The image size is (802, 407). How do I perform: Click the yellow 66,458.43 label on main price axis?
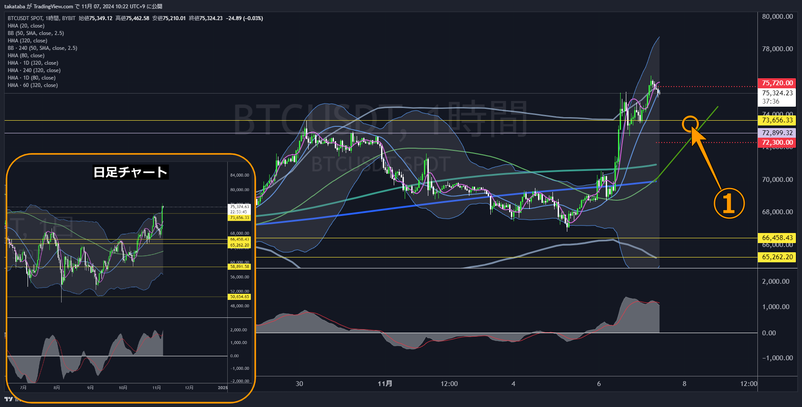point(777,238)
